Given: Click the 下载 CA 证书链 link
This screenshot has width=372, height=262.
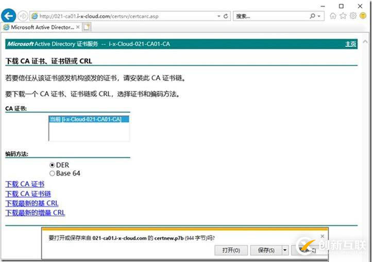Looking at the screenshot, I should pyautogui.click(x=28, y=194).
